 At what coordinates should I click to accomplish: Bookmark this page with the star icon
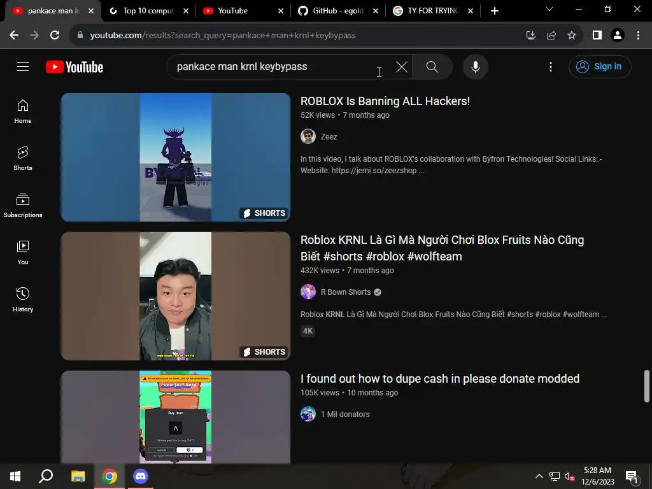click(x=572, y=36)
